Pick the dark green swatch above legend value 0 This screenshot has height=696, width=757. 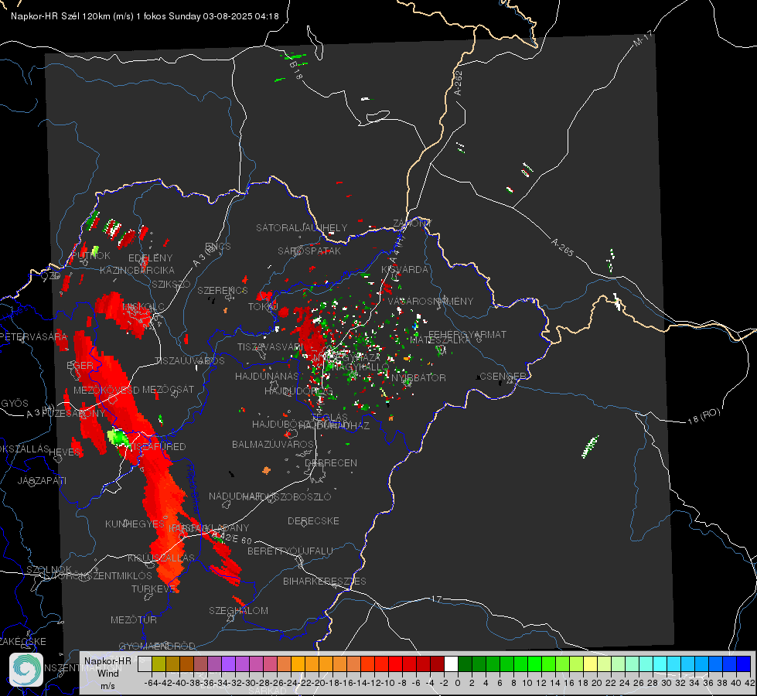pos(465,664)
